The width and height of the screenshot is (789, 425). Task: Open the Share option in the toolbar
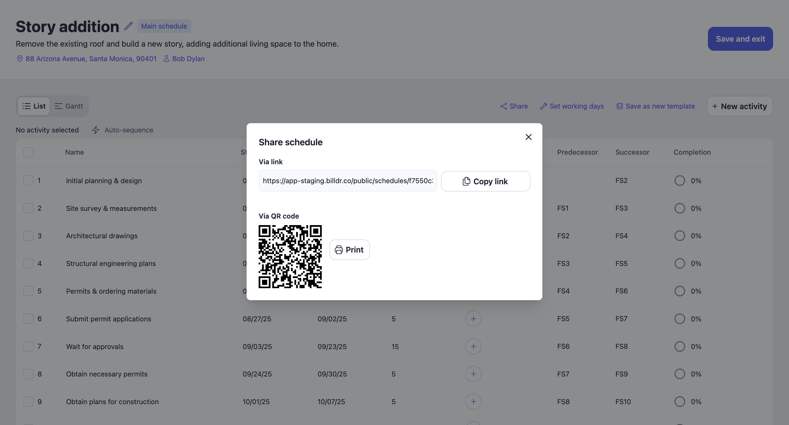(x=514, y=106)
